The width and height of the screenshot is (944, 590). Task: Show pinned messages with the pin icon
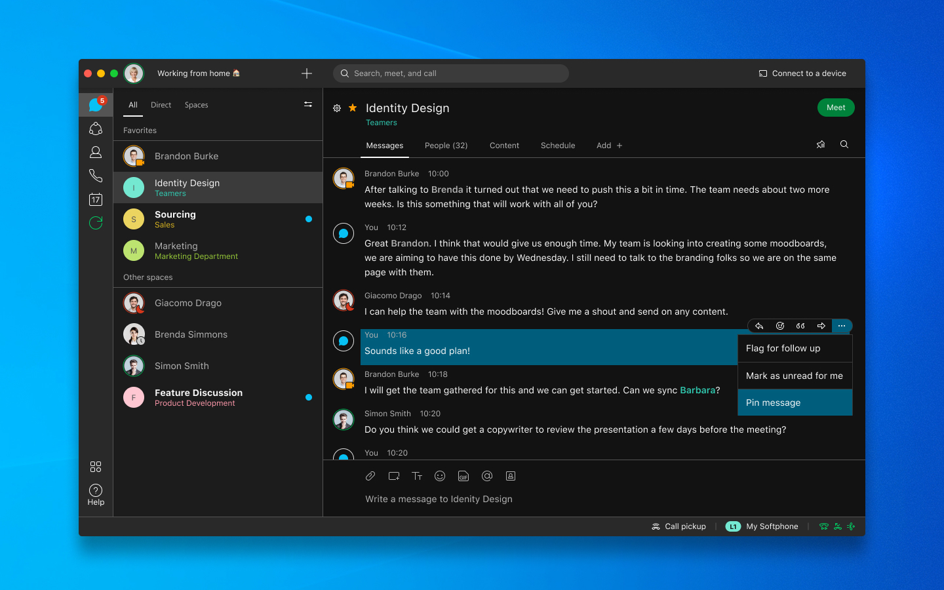(x=821, y=145)
